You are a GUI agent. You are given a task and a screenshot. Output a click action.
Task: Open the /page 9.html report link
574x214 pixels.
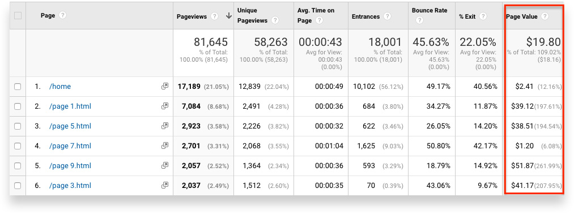coord(70,166)
